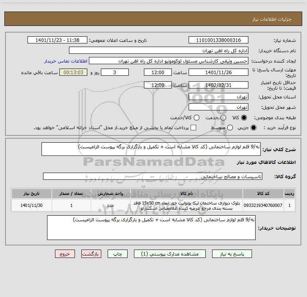
Task: Click the توضیحات خریدار text area
Action: [x=151, y=228]
